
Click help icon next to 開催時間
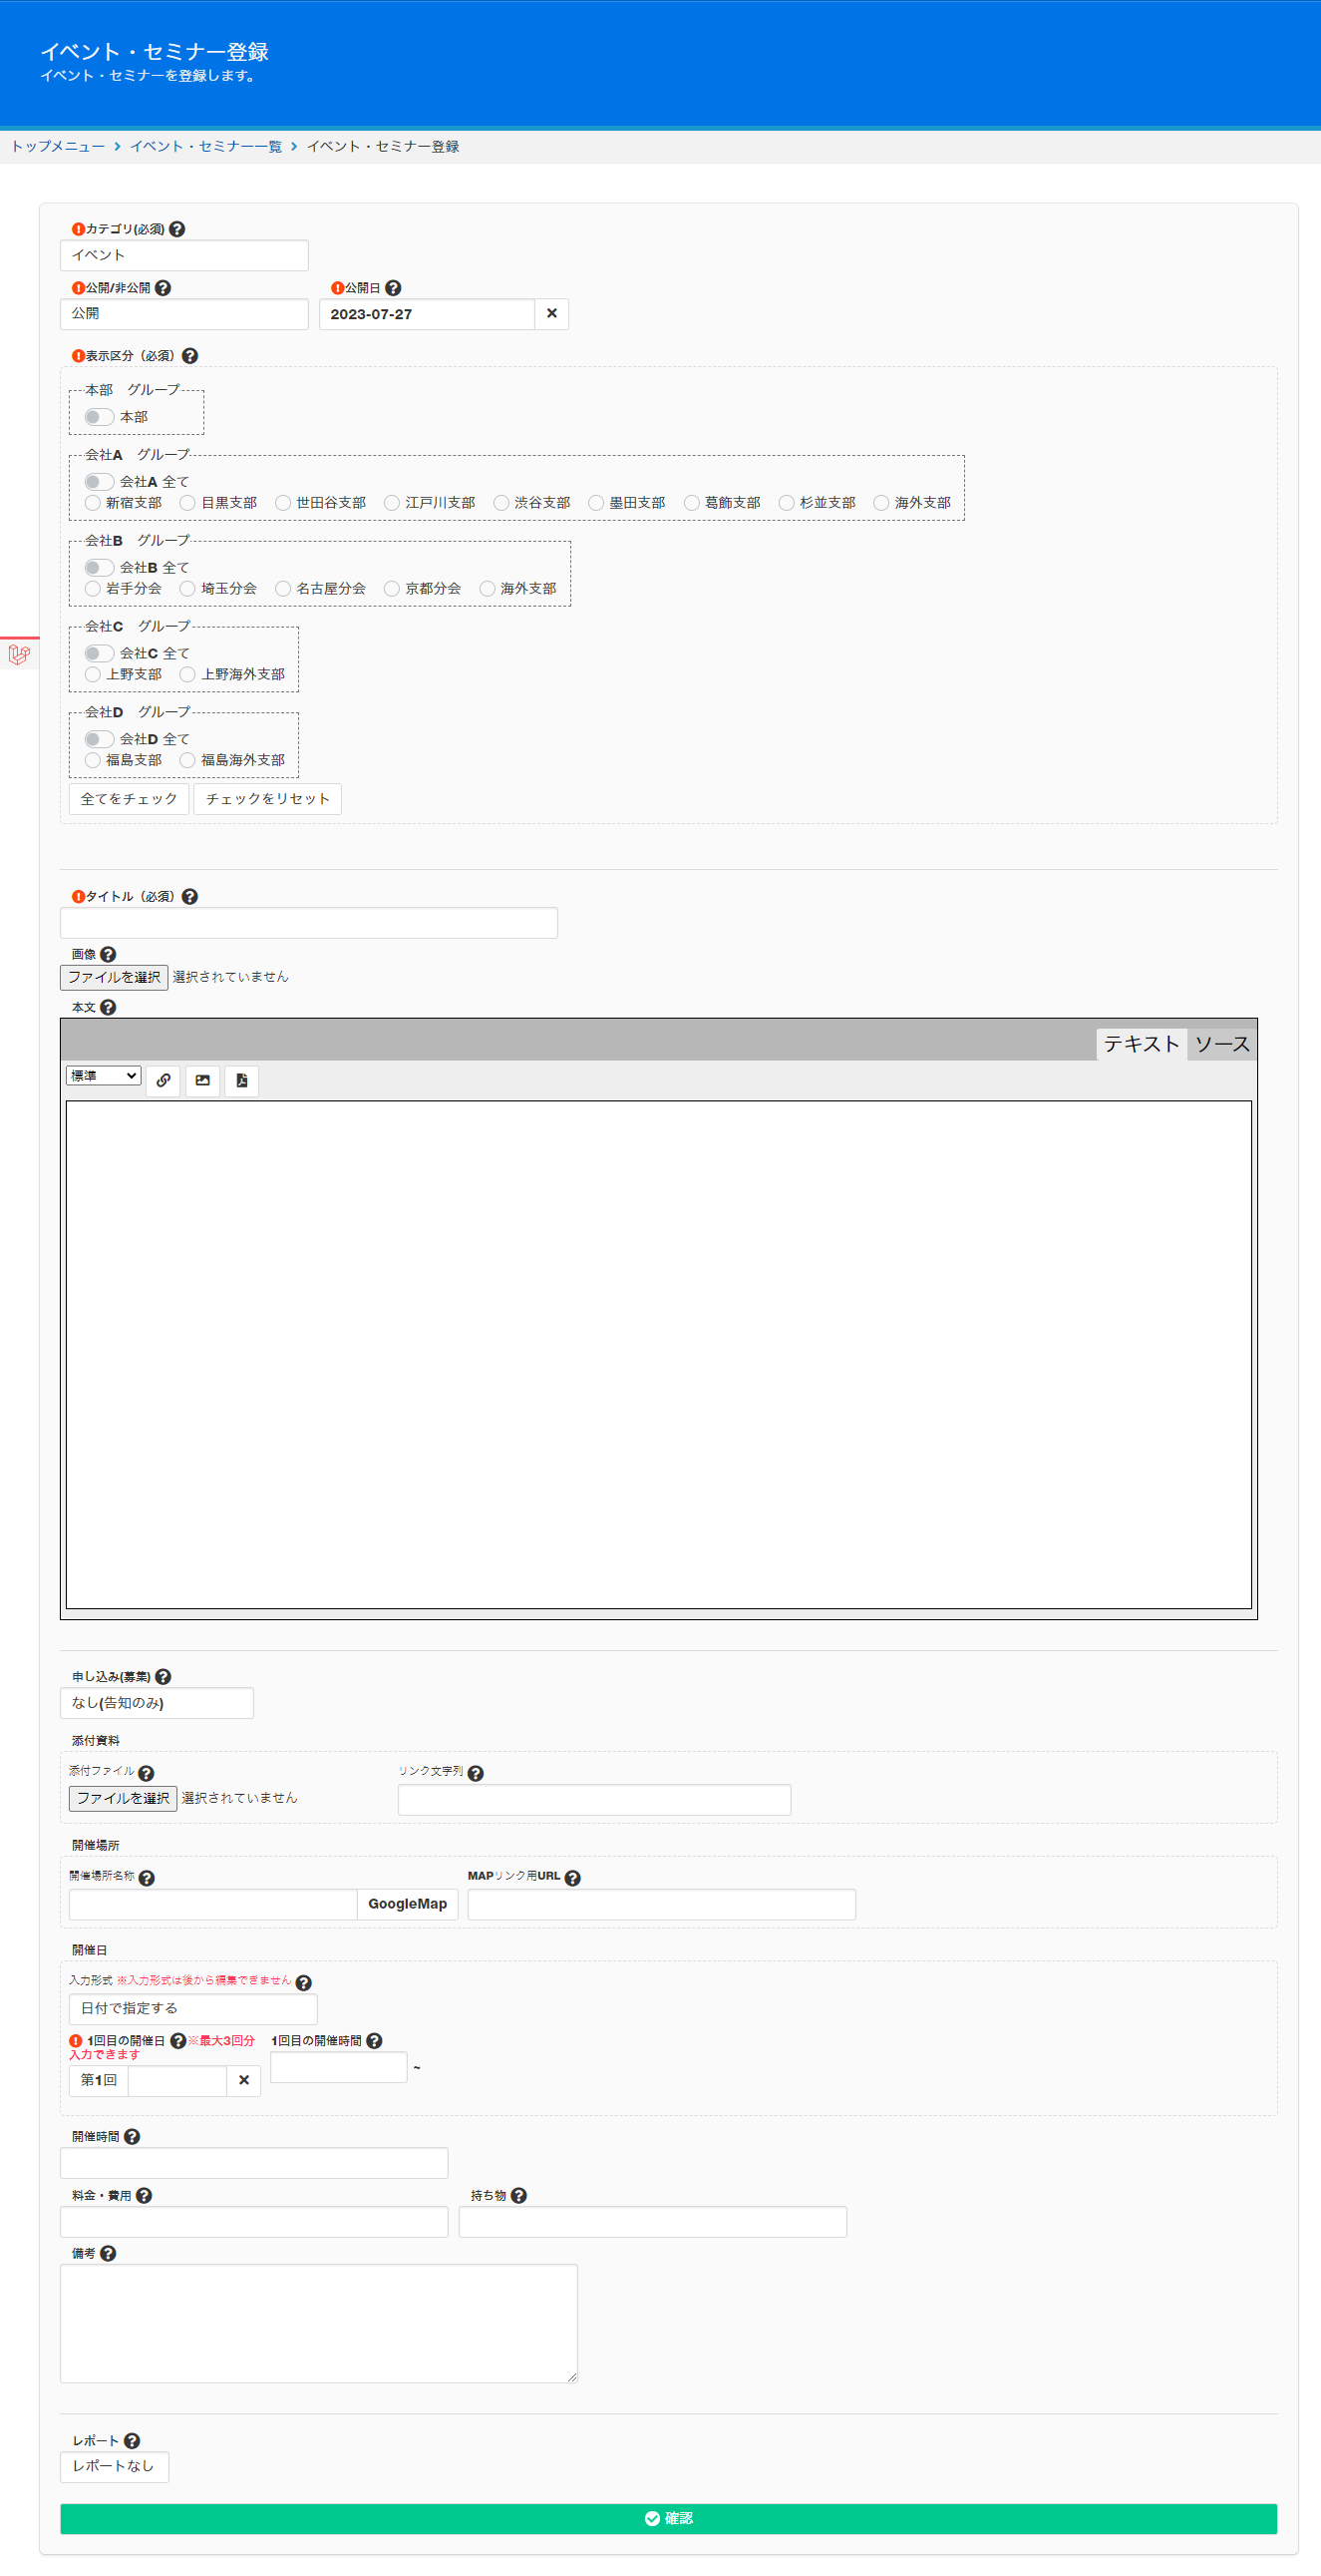click(132, 2137)
